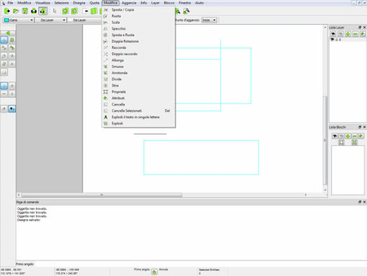
Task: Enable snap to intersection icon
Action: tap(12, 64)
